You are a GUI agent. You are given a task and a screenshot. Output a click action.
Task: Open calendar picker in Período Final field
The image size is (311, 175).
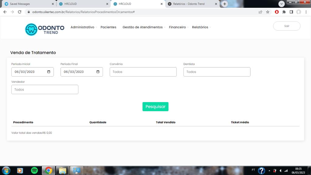pos(98,72)
